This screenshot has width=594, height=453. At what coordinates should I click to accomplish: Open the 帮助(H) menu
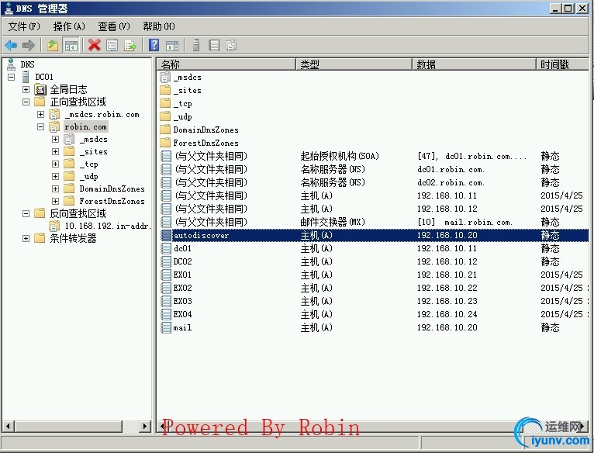159,26
